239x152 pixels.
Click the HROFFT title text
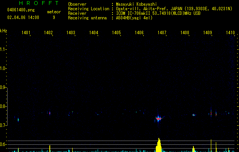(x=39, y=3)
